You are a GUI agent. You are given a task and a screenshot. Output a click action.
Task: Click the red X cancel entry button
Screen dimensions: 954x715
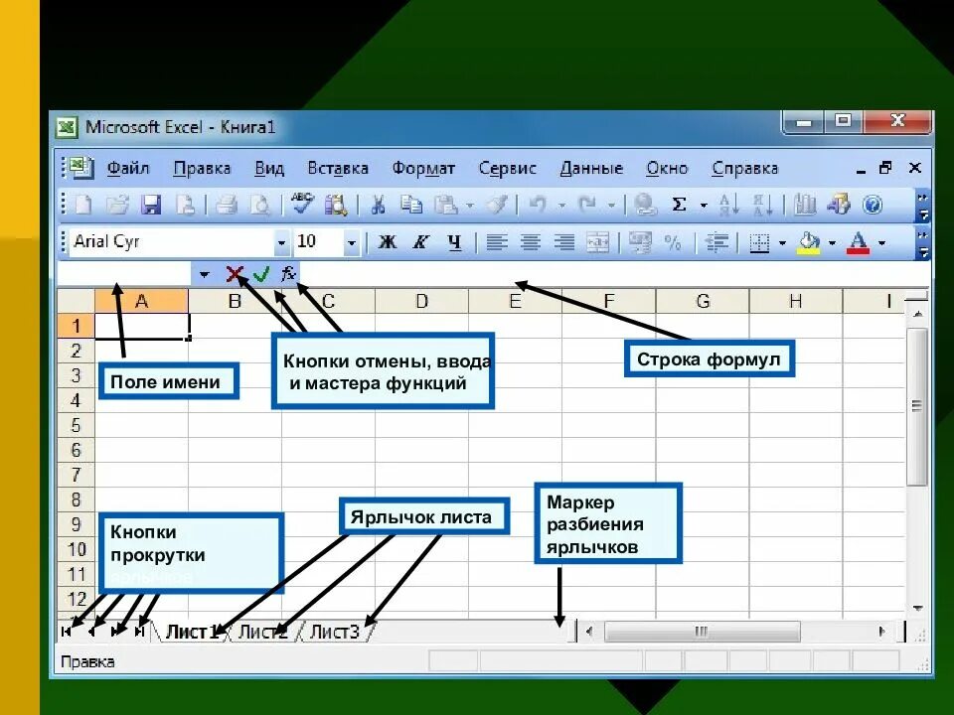[x=234, y=274]
